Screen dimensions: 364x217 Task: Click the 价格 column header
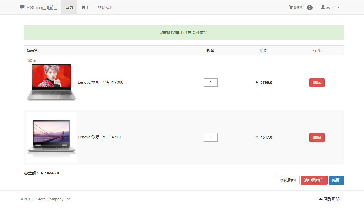(264, 50)
